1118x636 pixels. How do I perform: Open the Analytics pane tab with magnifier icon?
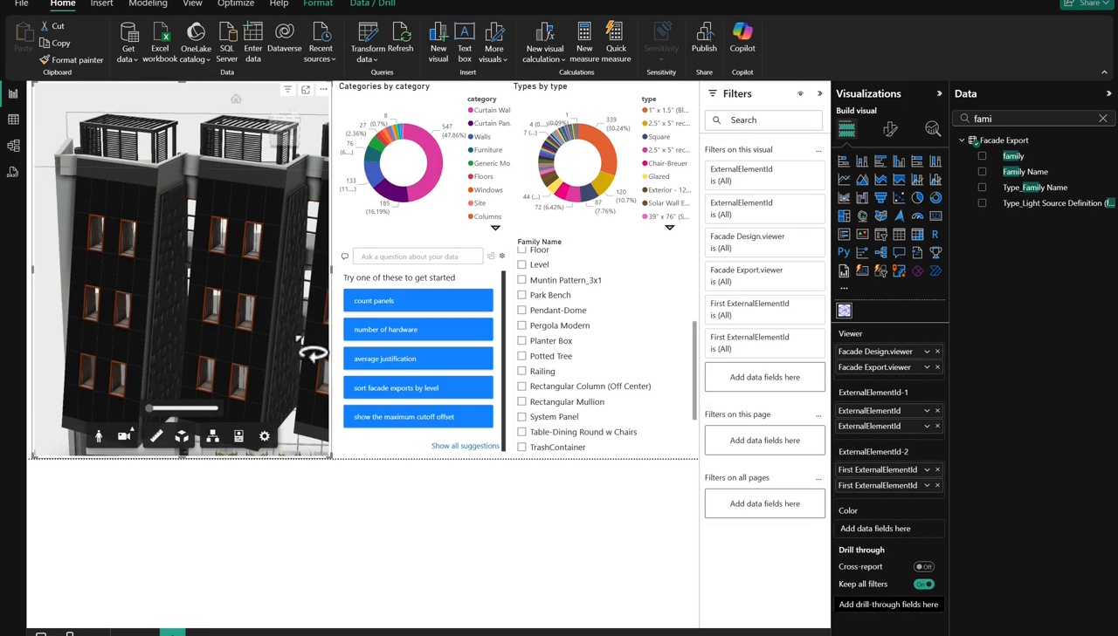point(933,129)
